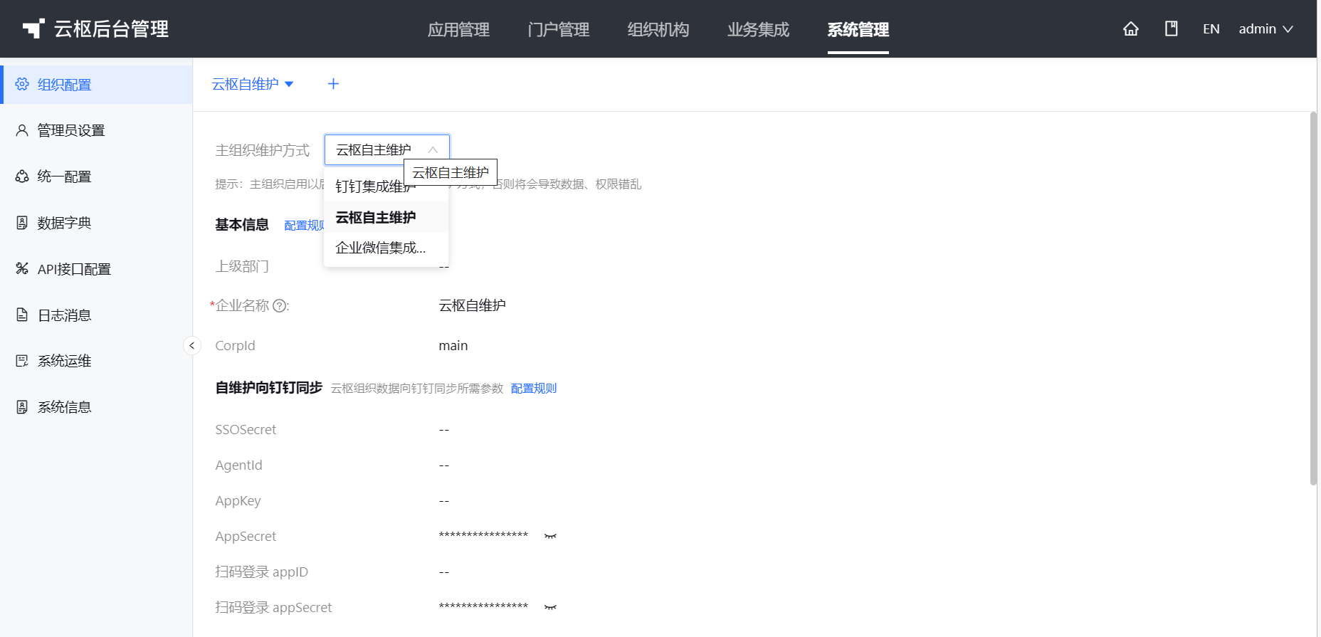This screenshot has width=1321, height=637.
Task: Click the 数据字典 icon
Action: (22, 223)
